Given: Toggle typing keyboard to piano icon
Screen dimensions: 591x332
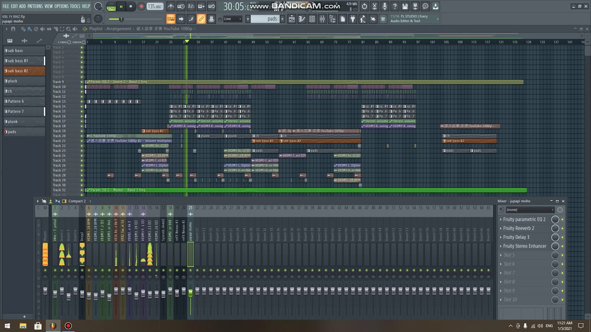Looking at the screenshot, I should (171, 19).
